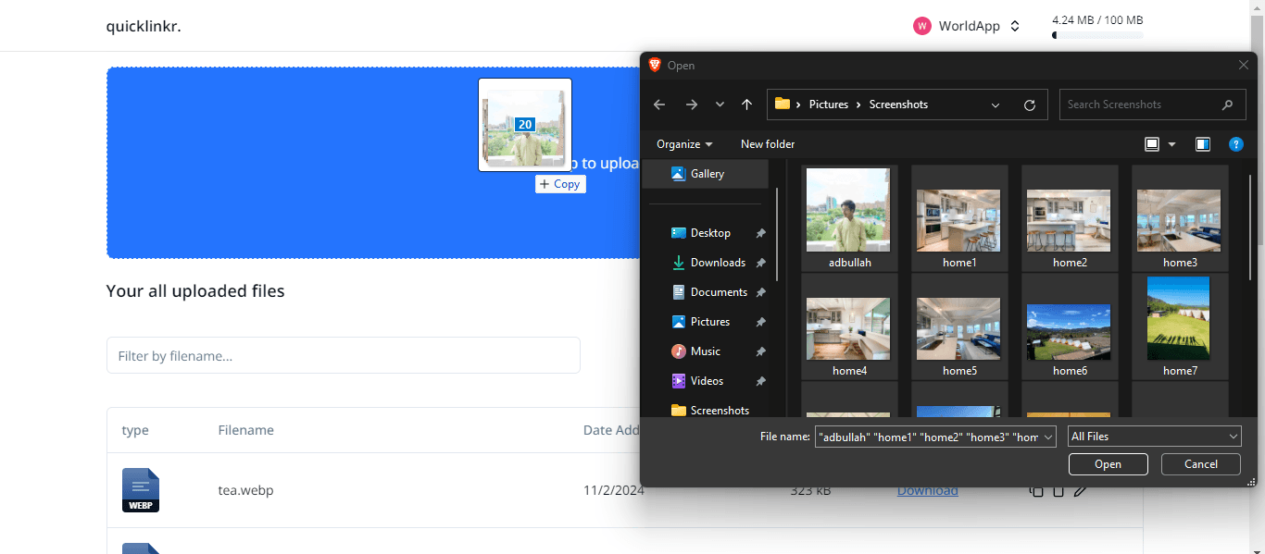Click the storage usage progress bar
The image size is (1265, 554).
(x=1097, y=35)
